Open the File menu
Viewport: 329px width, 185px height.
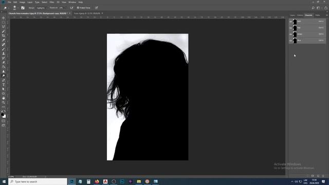(9, 2)
